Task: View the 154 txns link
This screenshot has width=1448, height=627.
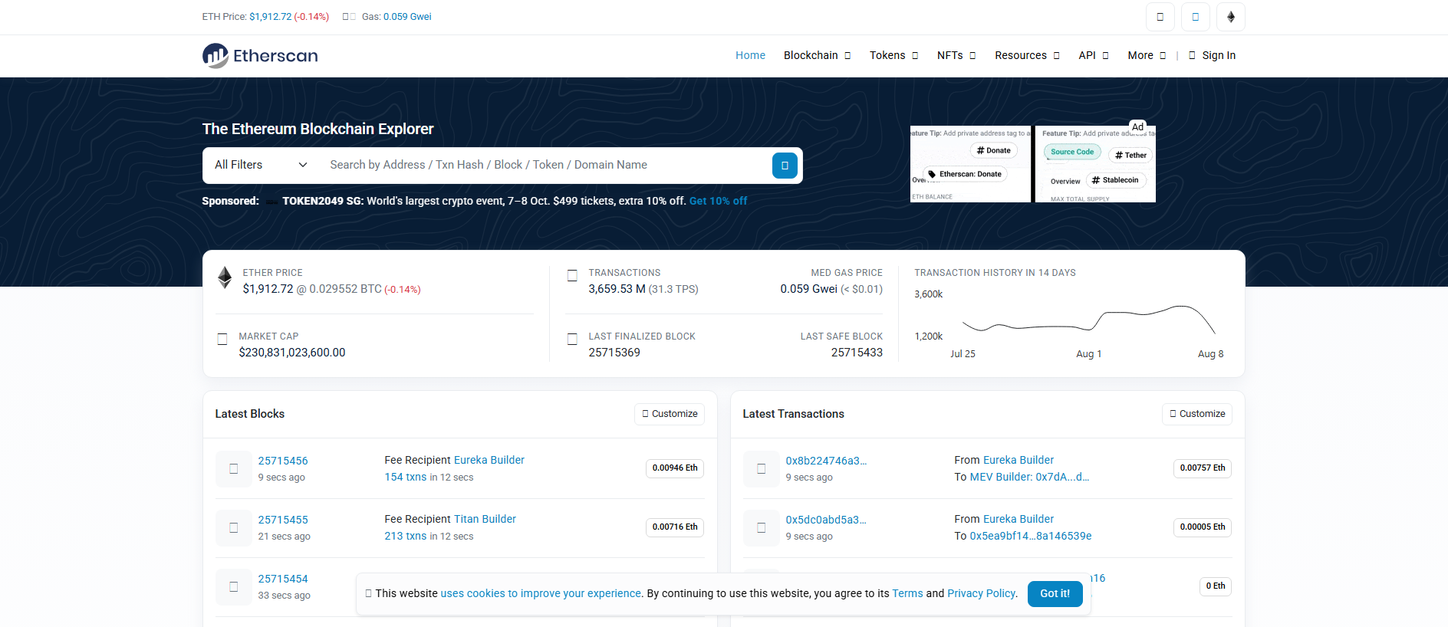Action: 406,477
